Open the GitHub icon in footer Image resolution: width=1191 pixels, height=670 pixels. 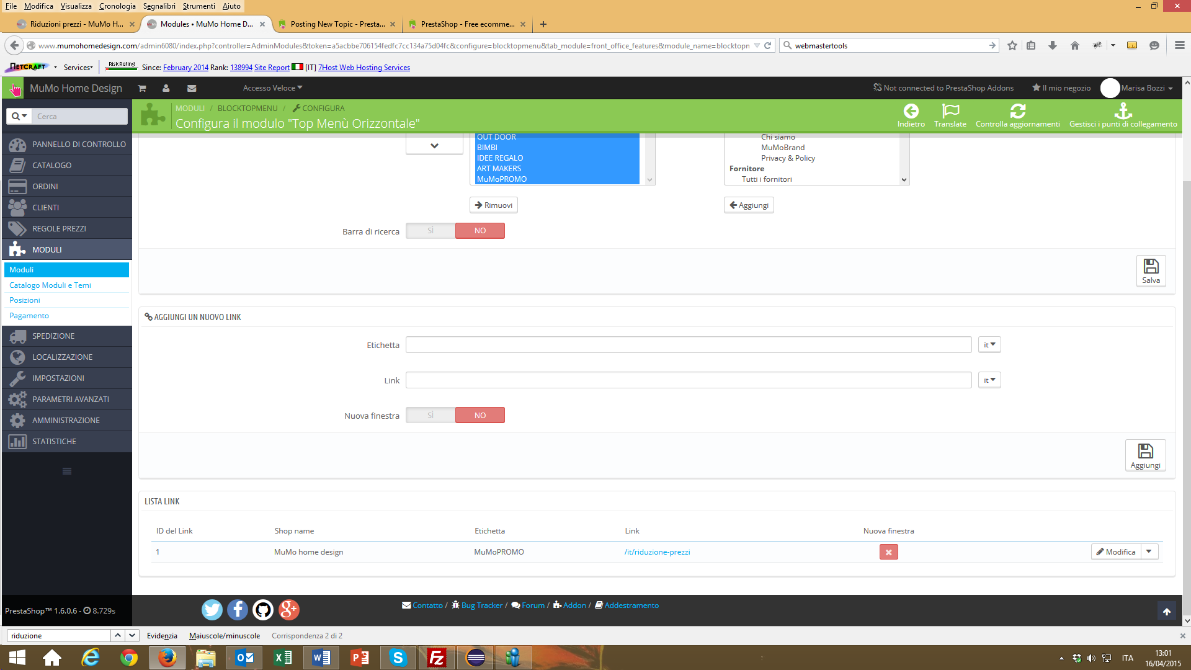pyautogui.click(x=263, y=610)
